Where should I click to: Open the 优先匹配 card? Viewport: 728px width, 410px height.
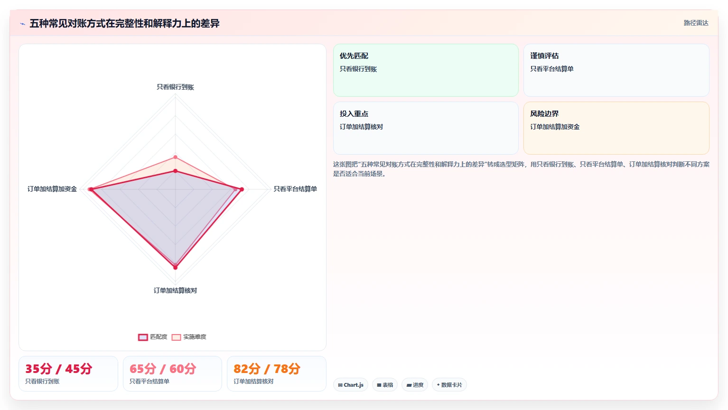tap(426, 70)
